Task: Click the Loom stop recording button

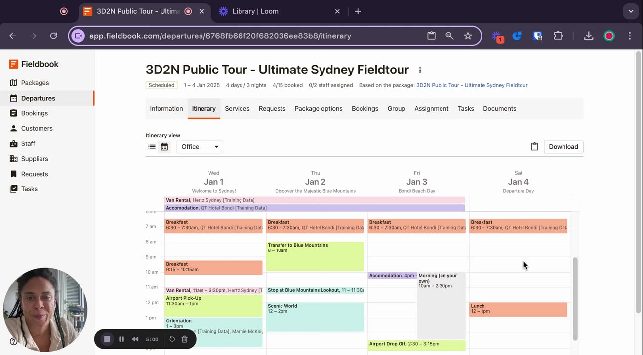Action: tap(107, 339)
